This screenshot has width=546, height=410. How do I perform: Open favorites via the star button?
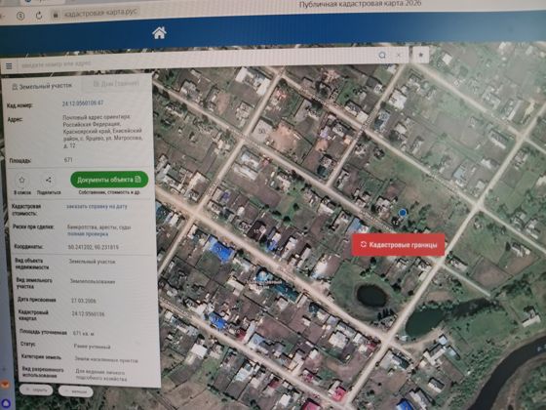click(420, 55)
